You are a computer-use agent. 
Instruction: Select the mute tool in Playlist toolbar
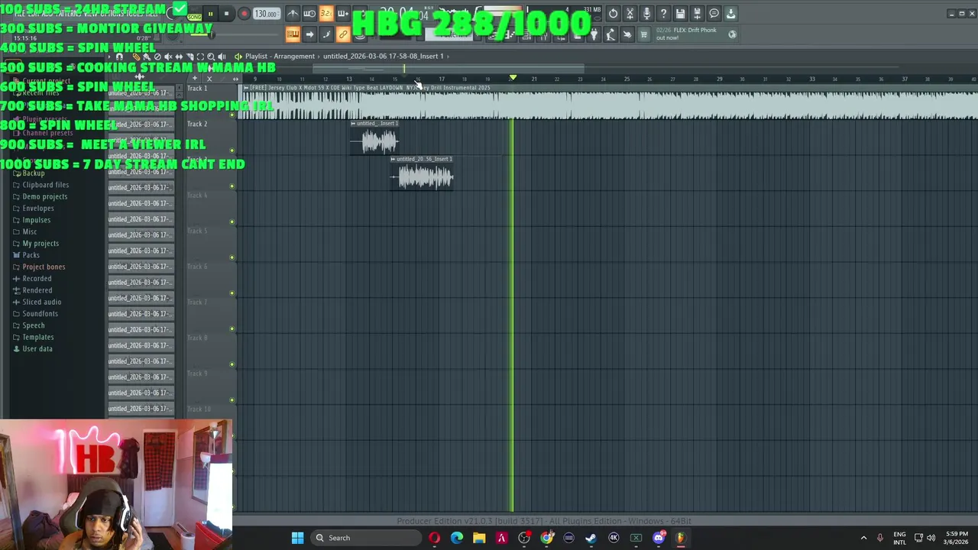(x=168, y=57)
